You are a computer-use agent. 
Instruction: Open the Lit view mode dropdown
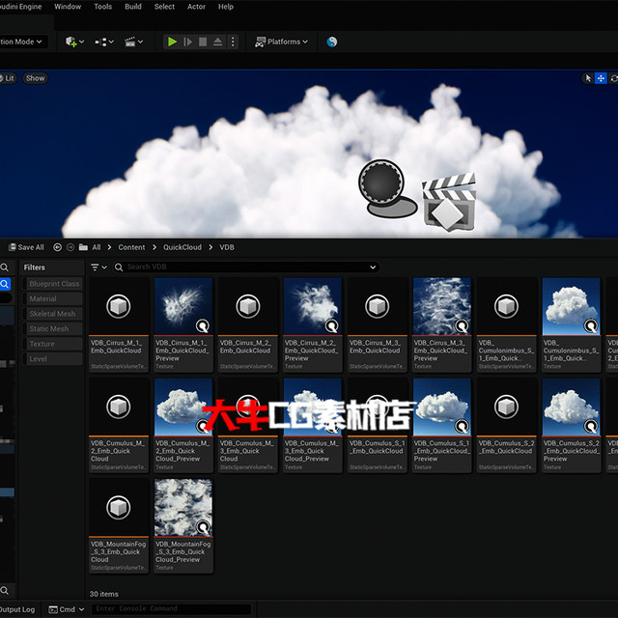pyautogui.click(x=8, y=78)
